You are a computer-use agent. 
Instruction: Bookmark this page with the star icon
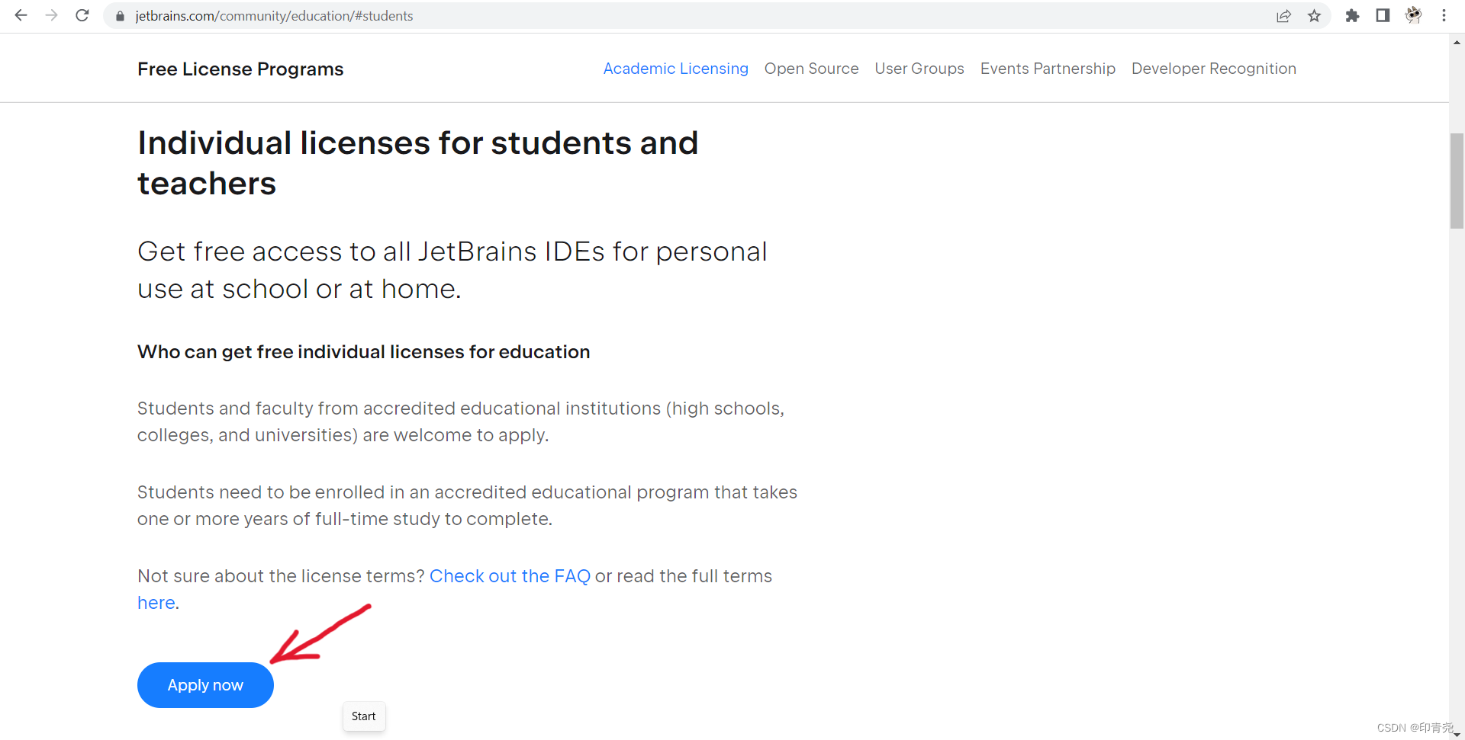[1314, 16]
